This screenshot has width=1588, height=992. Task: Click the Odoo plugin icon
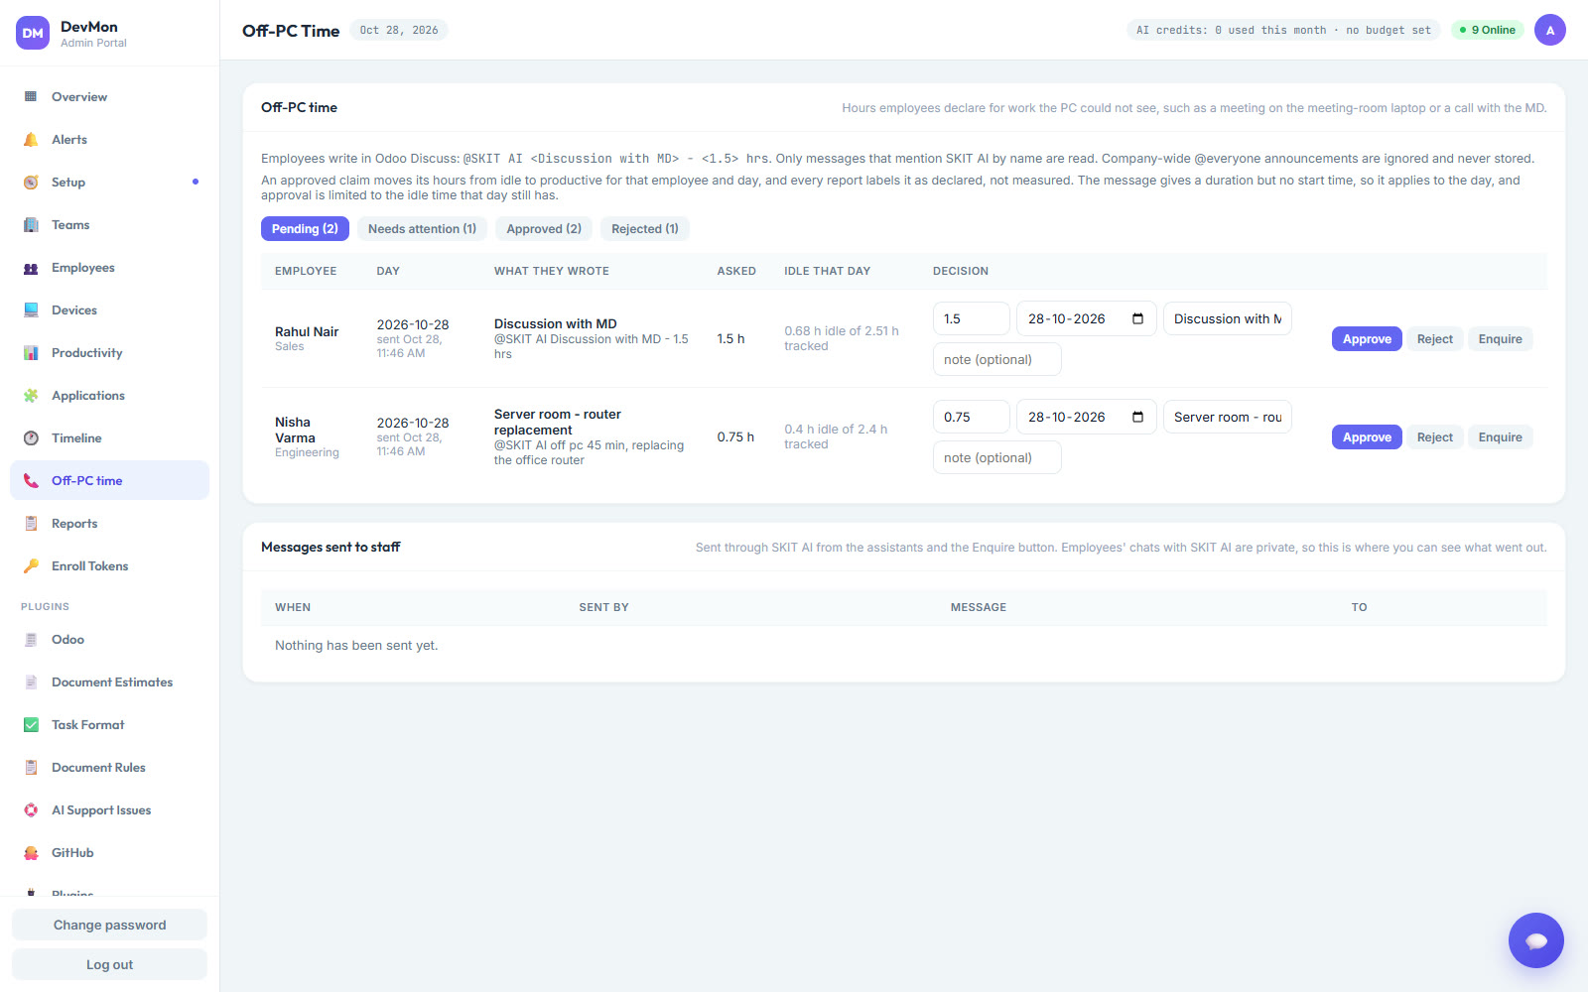tap(31, 640)
